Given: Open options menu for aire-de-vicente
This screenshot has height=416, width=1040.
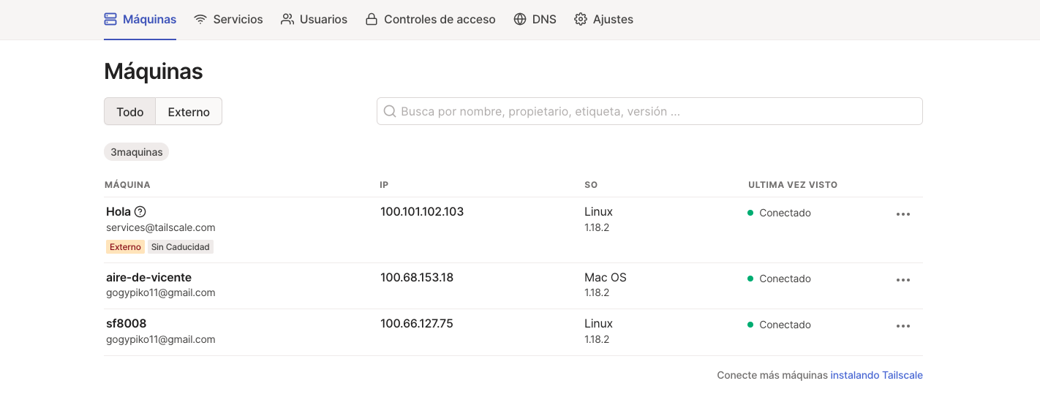Looking at the screenshot, I should tap(903, 280).
